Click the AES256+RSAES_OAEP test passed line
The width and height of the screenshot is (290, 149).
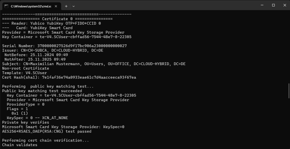(47, 131)
